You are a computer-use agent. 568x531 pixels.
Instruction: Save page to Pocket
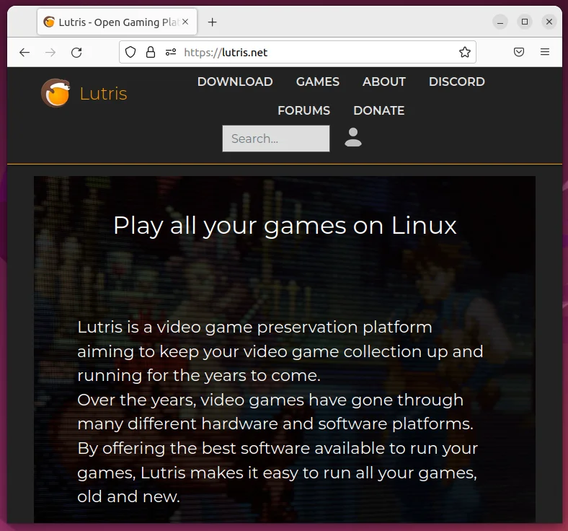point(519,52)
